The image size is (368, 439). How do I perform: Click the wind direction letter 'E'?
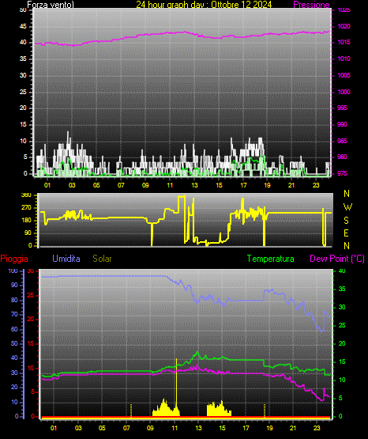pyautogui.click(x=346, y=233)
